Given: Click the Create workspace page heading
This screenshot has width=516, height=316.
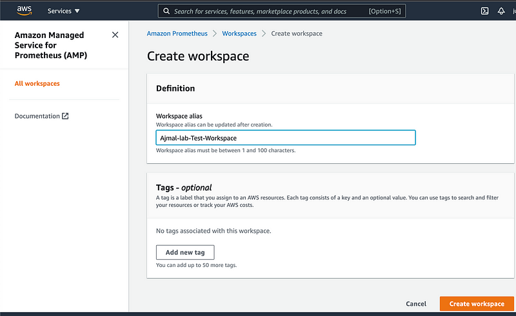Looking at the screenshot, I should 198,56.
